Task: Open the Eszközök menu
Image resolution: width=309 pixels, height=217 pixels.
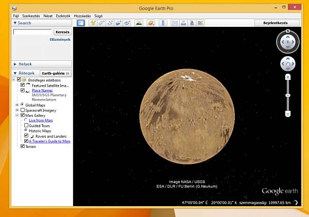Action: (x=63, y=16)
